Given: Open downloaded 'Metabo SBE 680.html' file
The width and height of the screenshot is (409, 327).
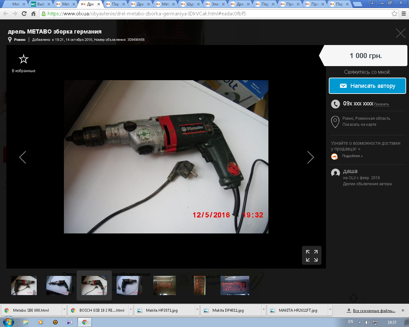Looking at the screenshot, I should tap(31, 310).
